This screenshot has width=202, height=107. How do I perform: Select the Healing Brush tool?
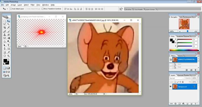pyautogui.click(x=4, y=32)
